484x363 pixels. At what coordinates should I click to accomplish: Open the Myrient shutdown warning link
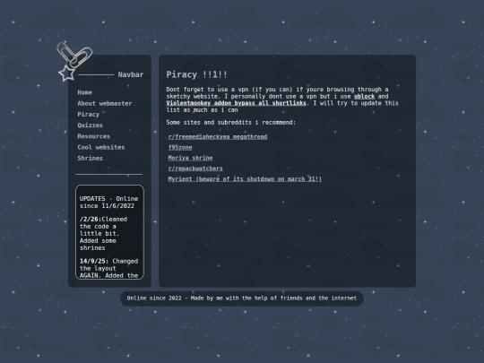245,179
